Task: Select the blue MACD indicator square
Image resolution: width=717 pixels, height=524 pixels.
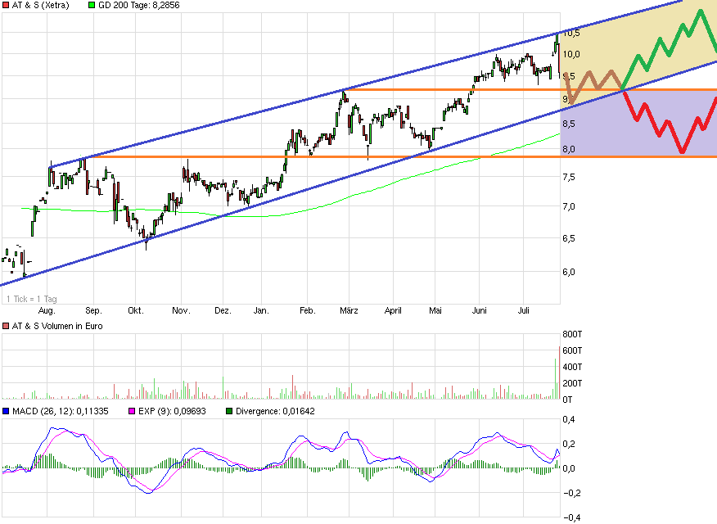Action: tap(7, 409)
